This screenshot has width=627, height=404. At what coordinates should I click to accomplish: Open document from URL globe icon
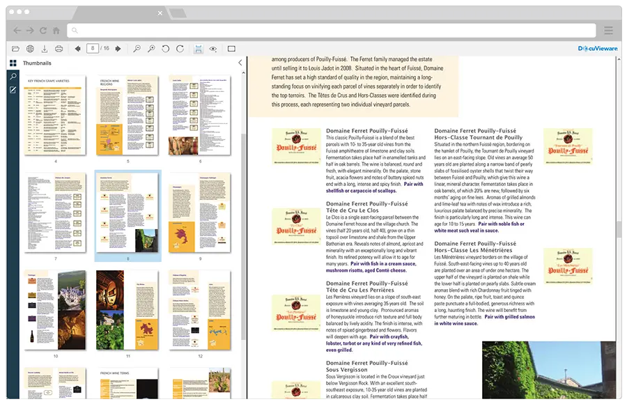point(30,49)
